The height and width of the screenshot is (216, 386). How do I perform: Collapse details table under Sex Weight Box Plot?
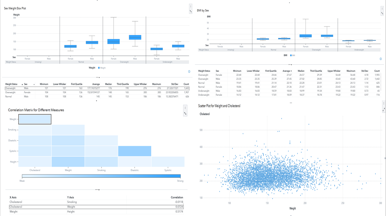coord(98,77)
